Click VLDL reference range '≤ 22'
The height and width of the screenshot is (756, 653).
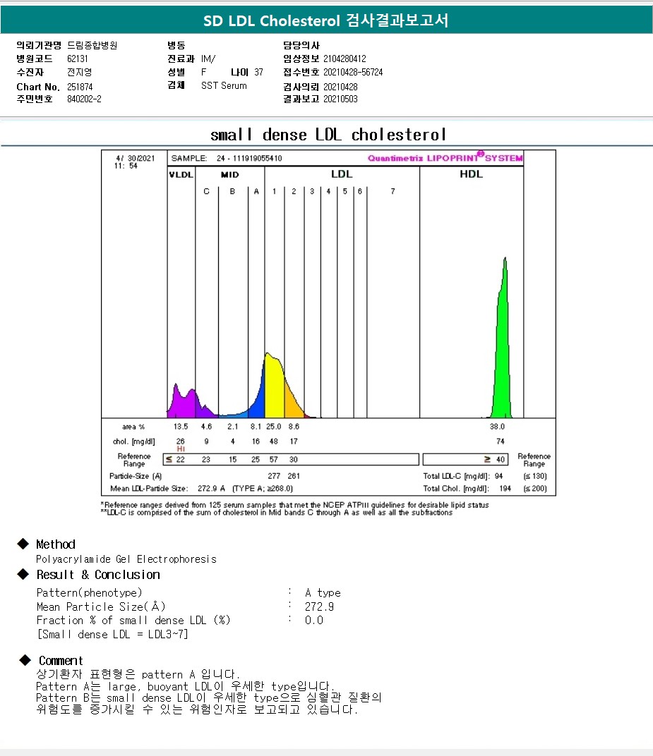point(175,460)
